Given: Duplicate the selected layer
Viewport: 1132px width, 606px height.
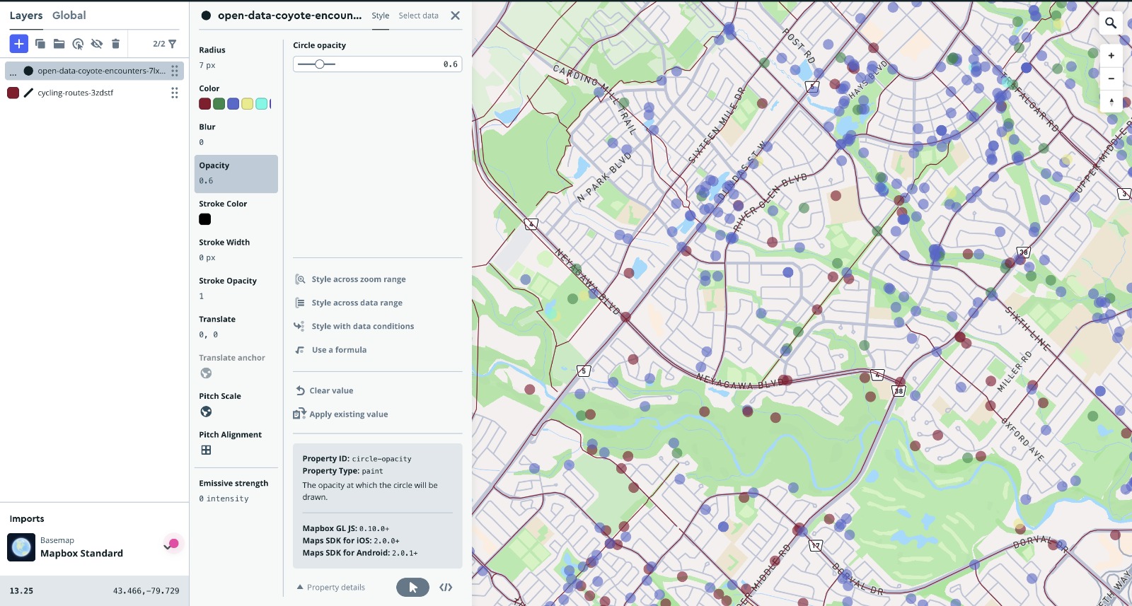Looking at the screenshot, I should [x=40, y=44].
